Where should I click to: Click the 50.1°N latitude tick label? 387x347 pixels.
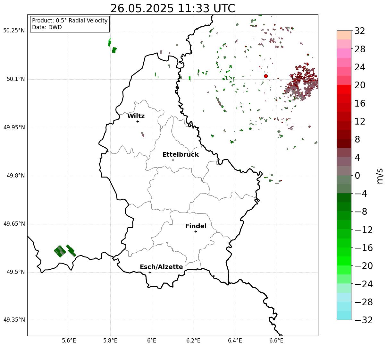16,79
